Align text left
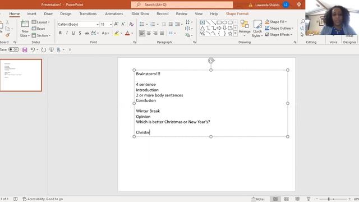 point(142,33)
